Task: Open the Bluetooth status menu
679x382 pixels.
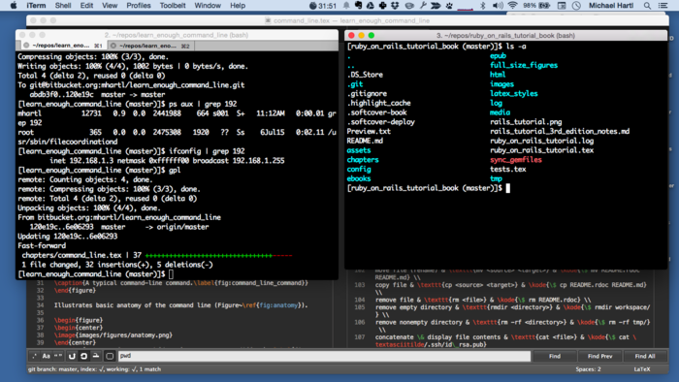Action: [x=483, y=6]
